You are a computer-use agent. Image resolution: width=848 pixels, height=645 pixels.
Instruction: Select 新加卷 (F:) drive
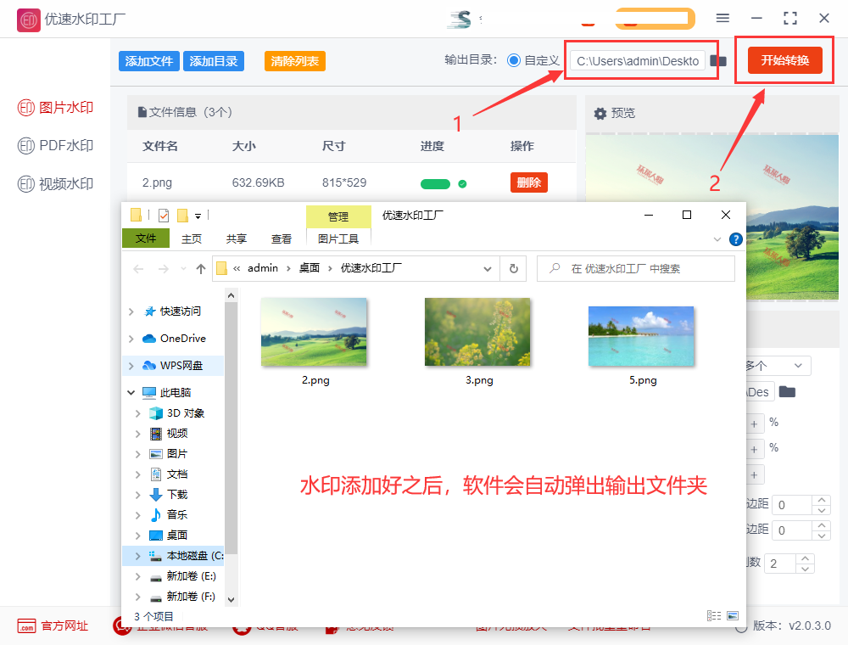coord(191,597)
